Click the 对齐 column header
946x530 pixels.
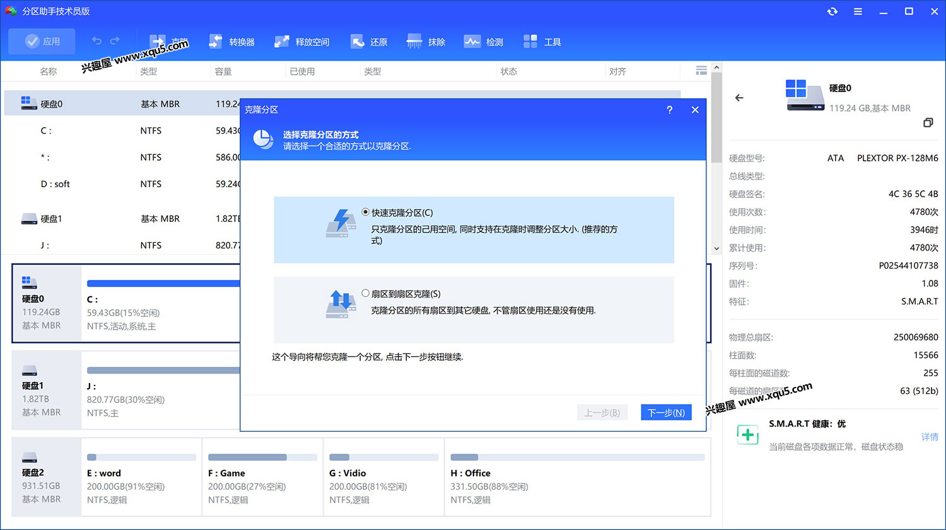617,71
